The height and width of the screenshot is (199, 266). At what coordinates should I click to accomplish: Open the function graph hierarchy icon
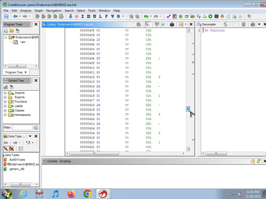click(x=204, y=16)
